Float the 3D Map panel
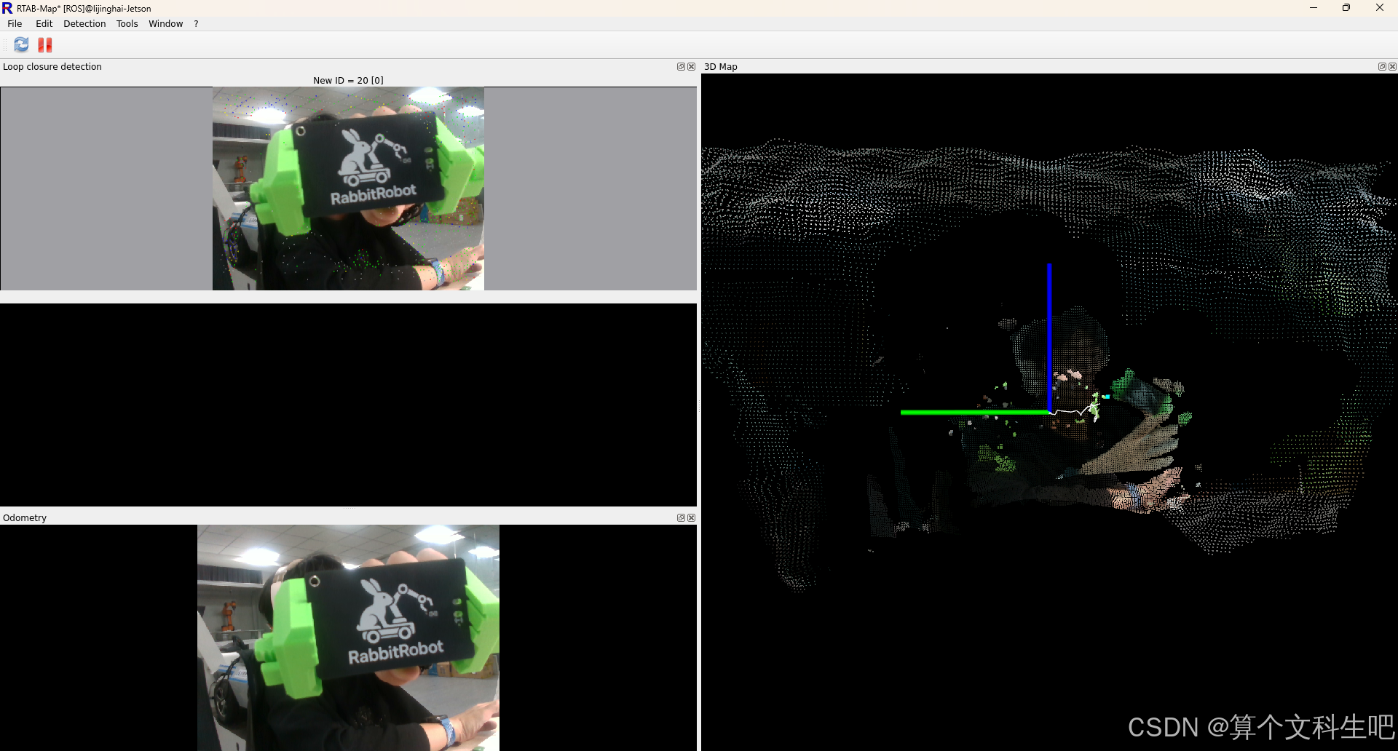Screen dimensions: 1398x751 pyautogui.click(x=1382, y=66)
